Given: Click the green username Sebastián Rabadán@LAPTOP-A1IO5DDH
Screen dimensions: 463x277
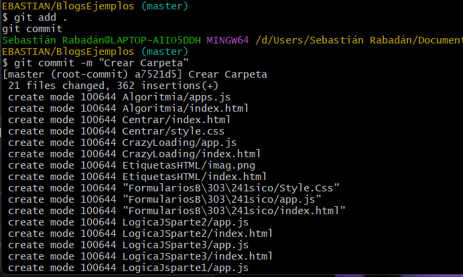Looking at the screenshot, I should 101,40.
